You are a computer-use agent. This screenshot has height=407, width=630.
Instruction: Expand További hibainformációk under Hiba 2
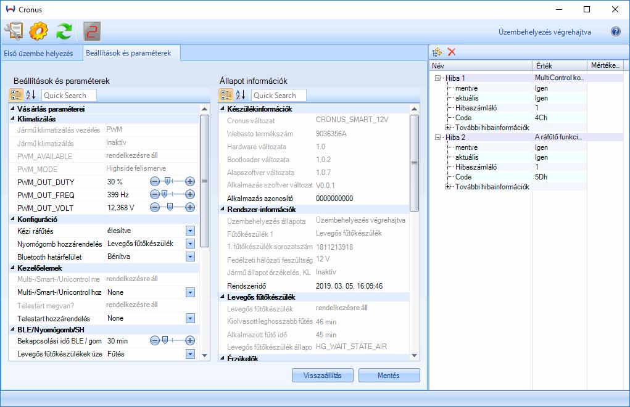(447, 187)
